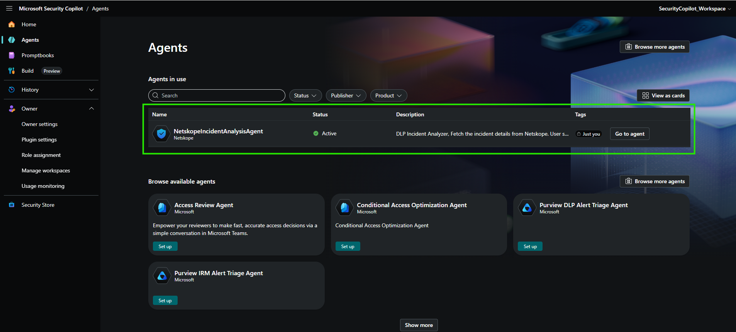This screenshot has width=736, height=332.
Task: Click the Owner person icon
Action: tap(12, 109)
